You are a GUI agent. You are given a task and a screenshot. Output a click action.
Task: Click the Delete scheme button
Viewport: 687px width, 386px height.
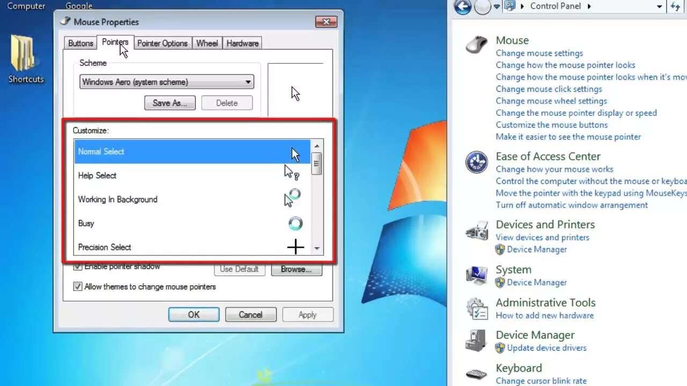tap(226, 103)
